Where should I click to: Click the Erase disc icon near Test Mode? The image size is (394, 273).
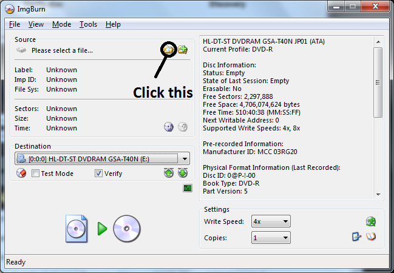(21, 173)
